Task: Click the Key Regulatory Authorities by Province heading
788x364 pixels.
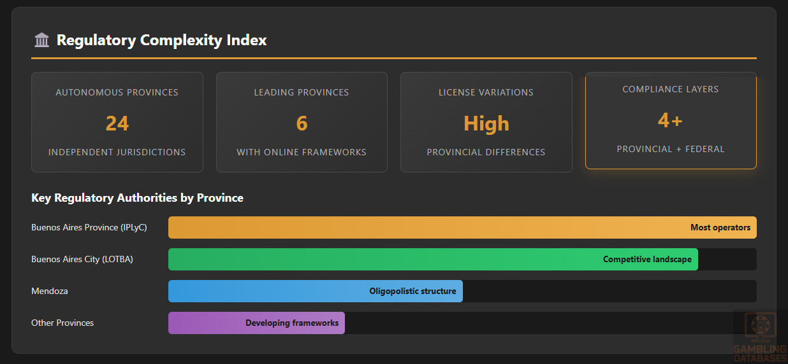Action: pos(137,198)
